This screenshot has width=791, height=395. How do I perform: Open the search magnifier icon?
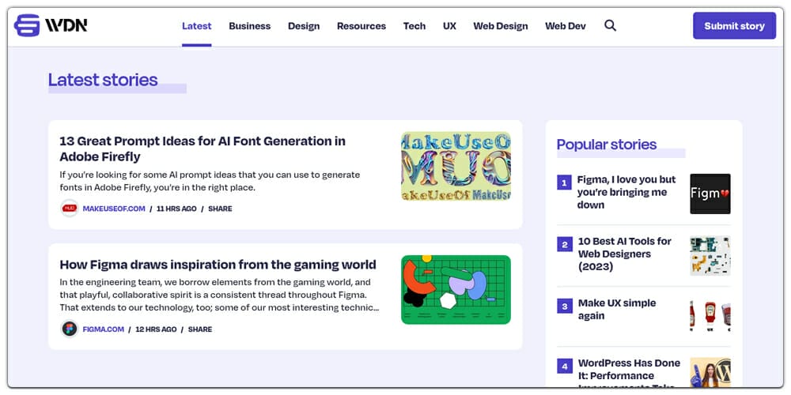tap(610, 25)
